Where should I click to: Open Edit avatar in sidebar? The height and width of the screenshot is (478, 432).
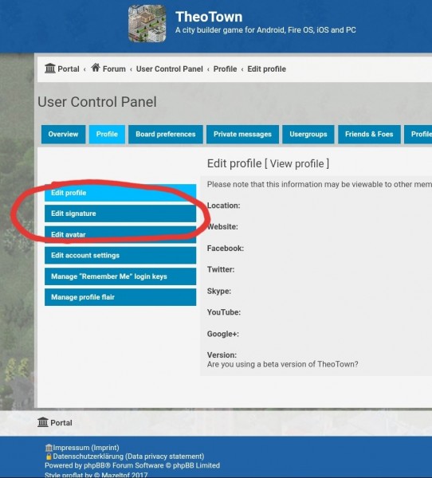(x=120, y=234)
